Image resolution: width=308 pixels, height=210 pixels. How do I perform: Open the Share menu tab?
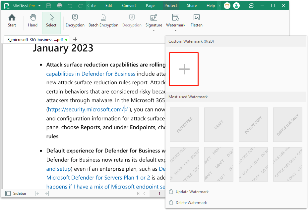click(x=192, y=6)
